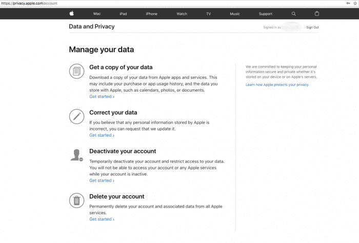The width and height of the screenshot is (359, 243).
Task: Click the Deactivate your account heading
Action: click(123, 151)
